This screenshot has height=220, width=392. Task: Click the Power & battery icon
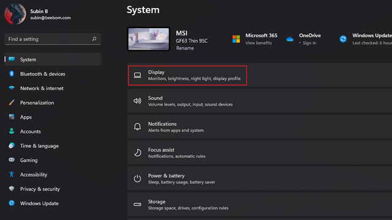(137, 178)
